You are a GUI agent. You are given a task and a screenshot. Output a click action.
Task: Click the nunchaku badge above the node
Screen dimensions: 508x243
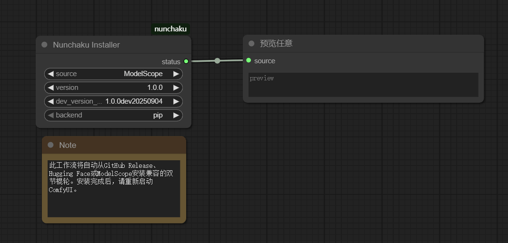click(x=171, y=29)
